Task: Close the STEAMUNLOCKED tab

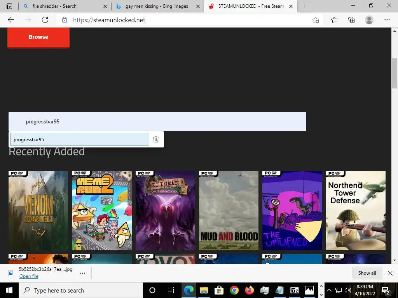Action: coord(291,6)
